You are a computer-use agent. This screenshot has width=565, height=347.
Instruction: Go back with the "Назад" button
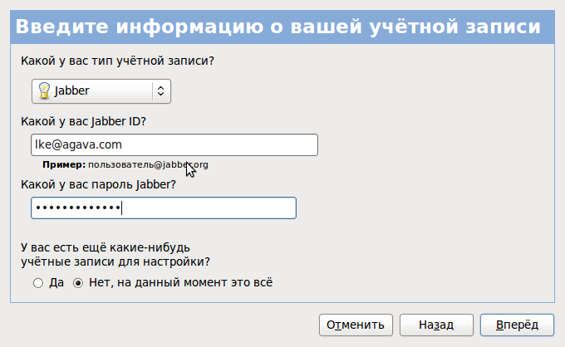click(x=436, y=325)
